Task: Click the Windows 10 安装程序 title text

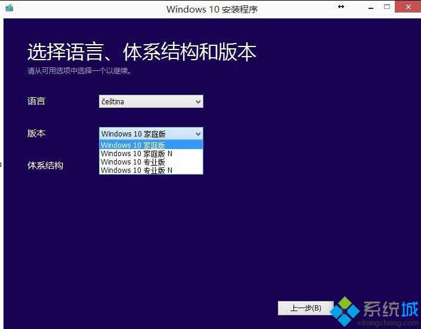Action: (x=212, y=9)
